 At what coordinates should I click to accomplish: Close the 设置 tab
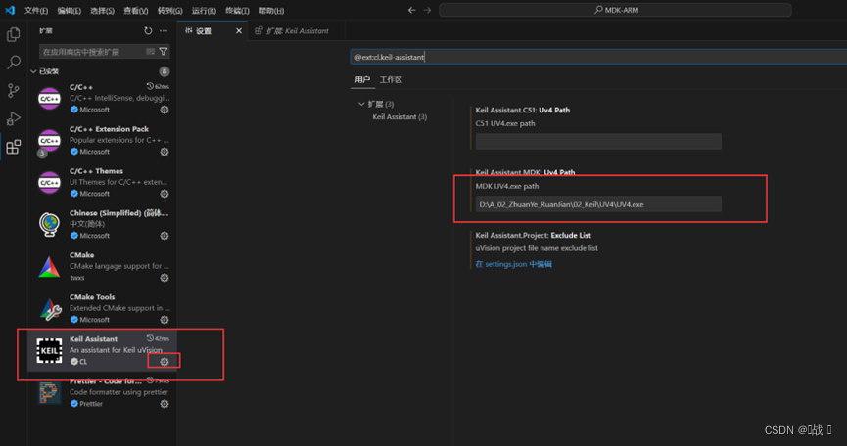tap(239, 31)
